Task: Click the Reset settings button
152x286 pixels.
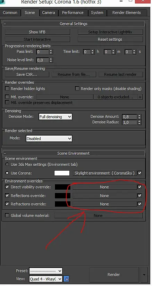Action: 110,39
